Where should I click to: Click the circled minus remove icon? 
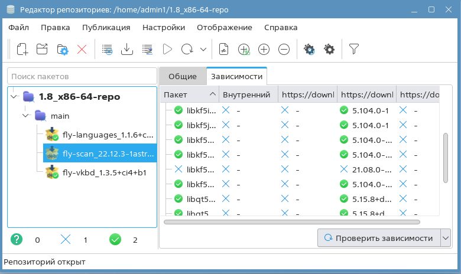284,50
